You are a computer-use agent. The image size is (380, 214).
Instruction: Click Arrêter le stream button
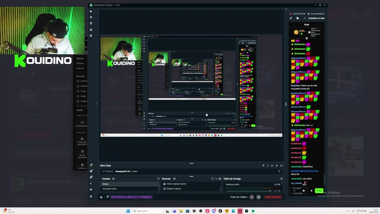(x=273, y=197)
